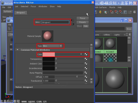Click the Diffuse value field 0.800

pyautogui.click(x=49, y=77)
